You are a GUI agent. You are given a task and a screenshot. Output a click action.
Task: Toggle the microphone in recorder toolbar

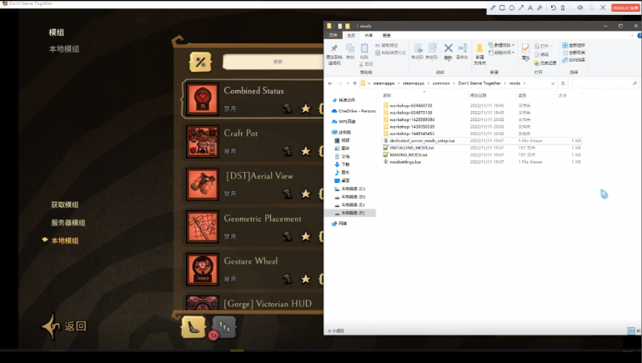tap(591, 8)
